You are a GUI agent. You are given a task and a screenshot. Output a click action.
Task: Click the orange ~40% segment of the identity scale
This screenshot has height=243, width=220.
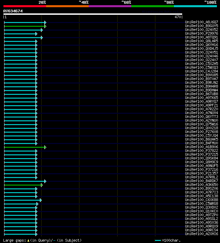pyautogui.click(x=67, y=6)
